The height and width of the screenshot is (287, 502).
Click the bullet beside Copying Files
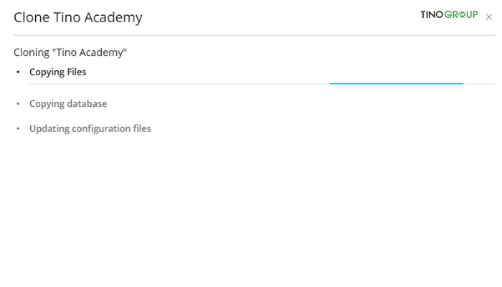click(18, 72)
